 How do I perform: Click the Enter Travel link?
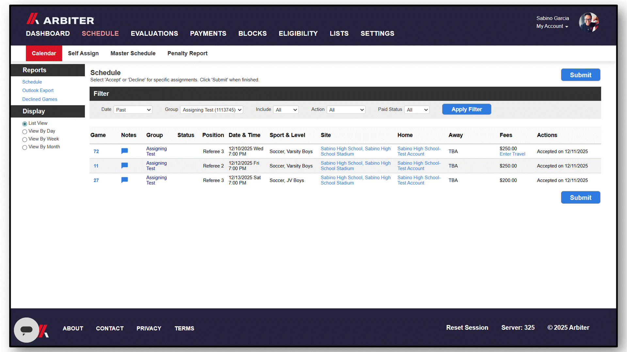[512, 154]
